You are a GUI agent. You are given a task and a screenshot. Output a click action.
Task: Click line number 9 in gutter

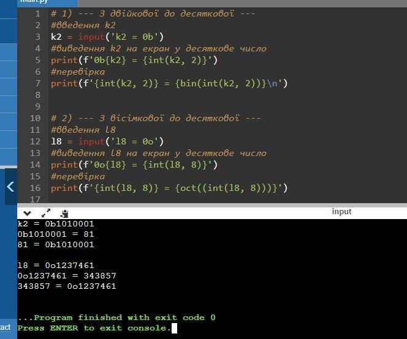coord(37,106)
